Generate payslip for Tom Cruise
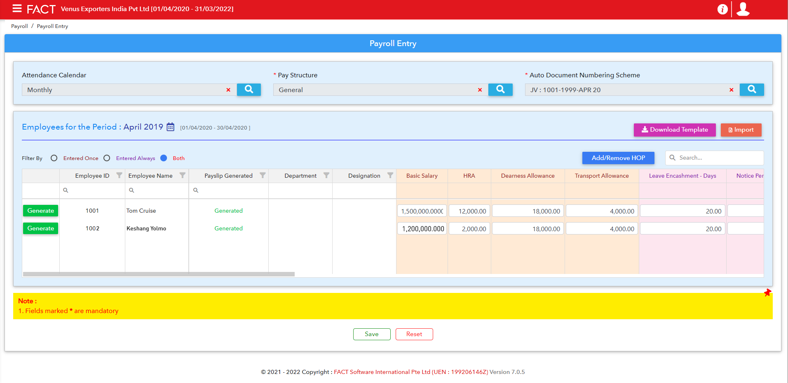 (40, 210)
